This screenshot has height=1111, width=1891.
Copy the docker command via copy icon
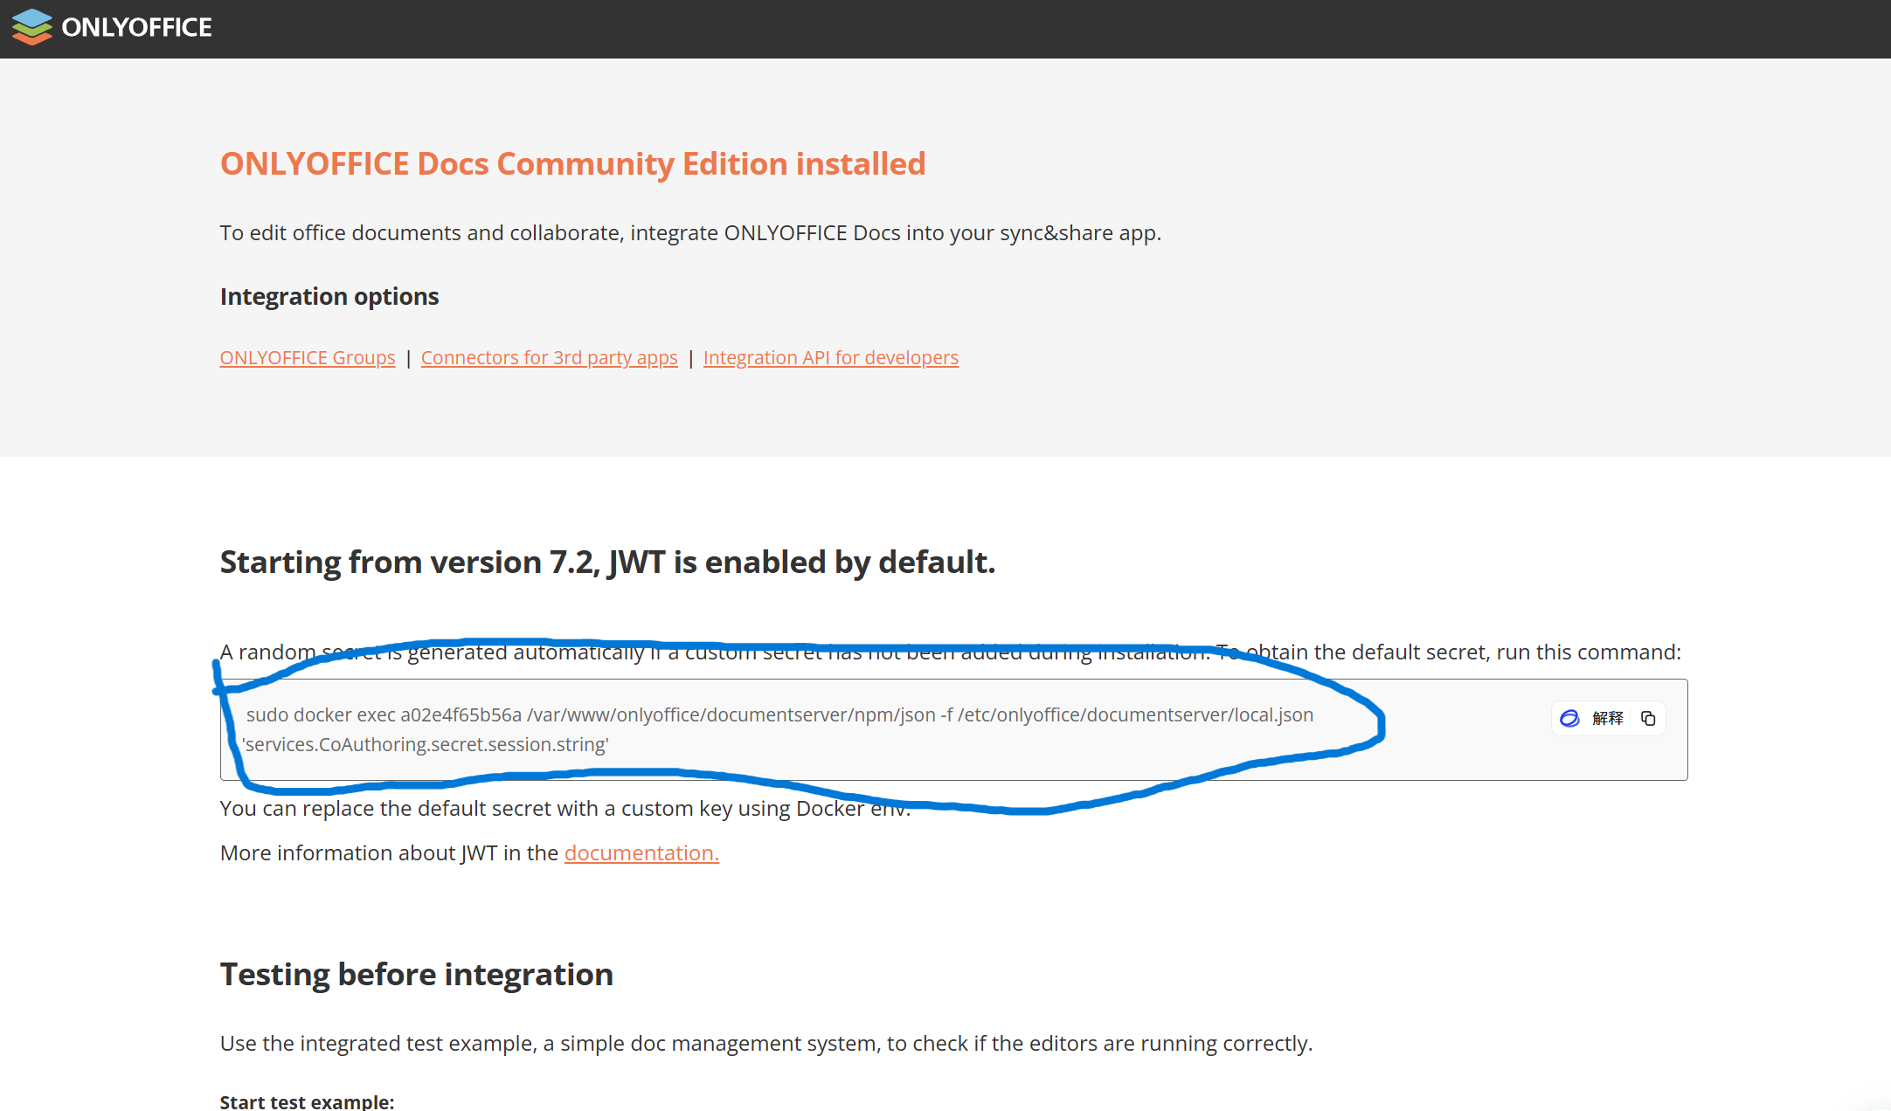point(1650,718)
